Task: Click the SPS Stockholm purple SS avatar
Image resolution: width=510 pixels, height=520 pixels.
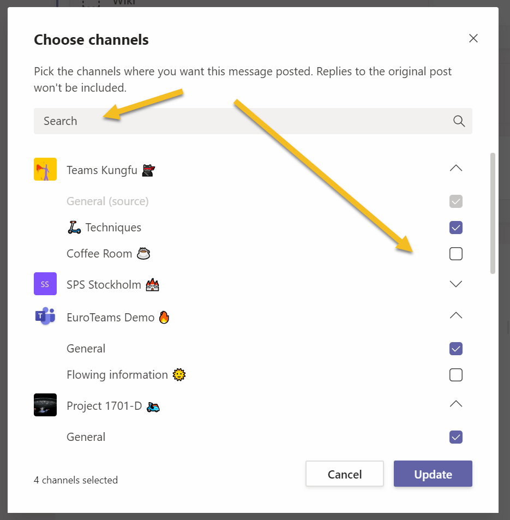Action: tap(45, 284)
